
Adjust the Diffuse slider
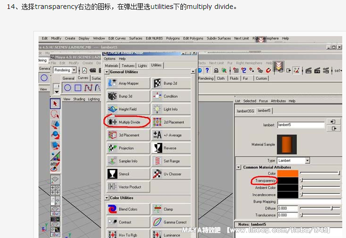click(331, 208)
